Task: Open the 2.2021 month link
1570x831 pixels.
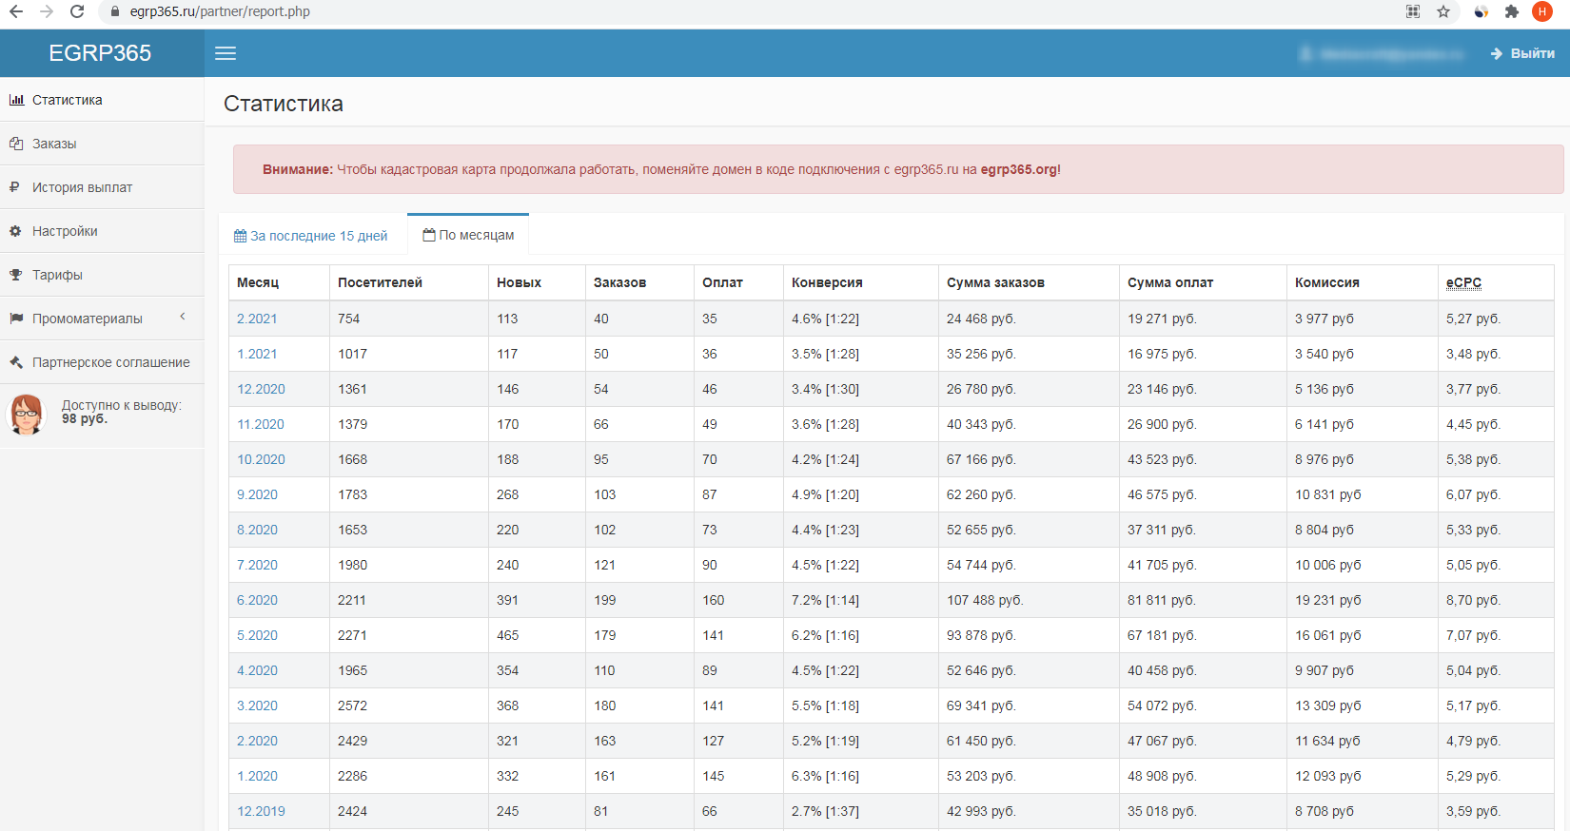Action: coord(257,319)
